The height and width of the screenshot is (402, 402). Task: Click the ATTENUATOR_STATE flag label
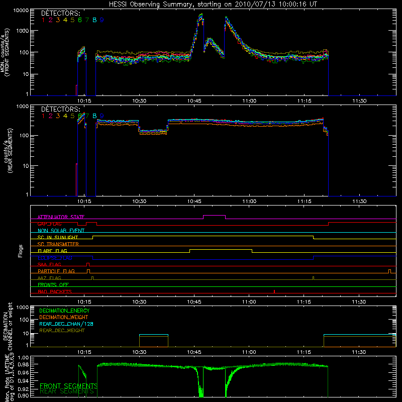point(61,217)
